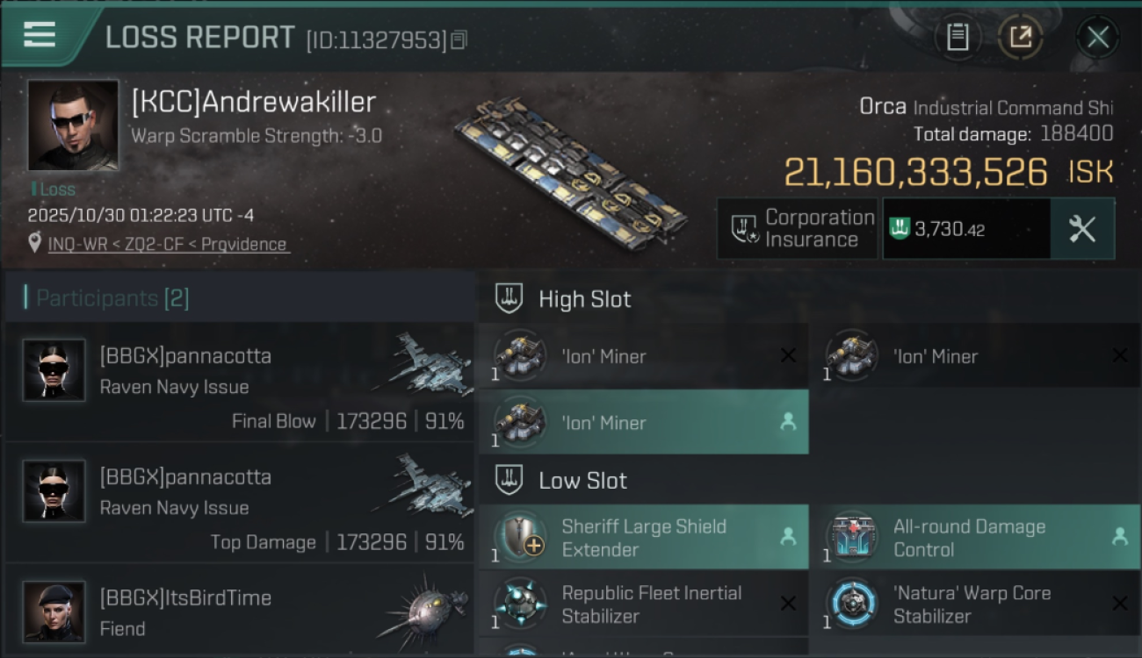Click the wrench fitting tool button
The height and width of the screenshot is (658, 1142).
click(x=1082, y=229)
